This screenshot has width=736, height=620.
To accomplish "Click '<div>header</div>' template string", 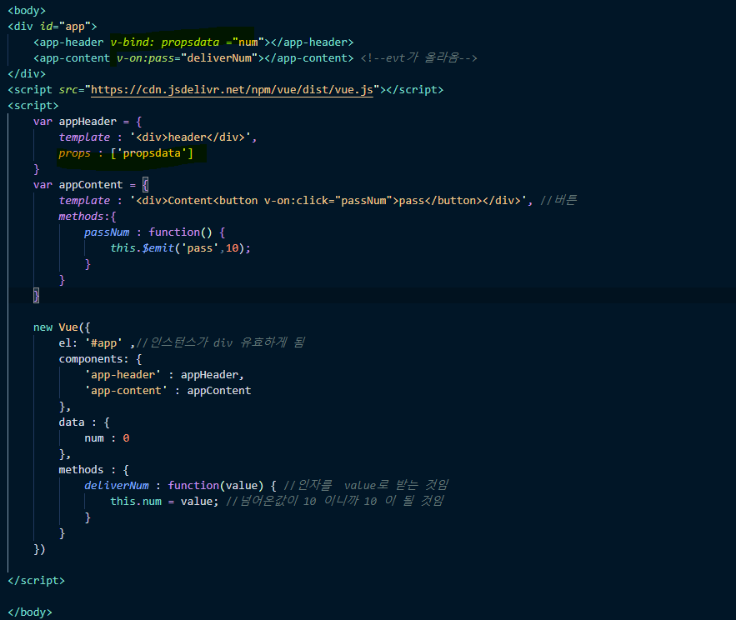I will (x=191, y=137).
